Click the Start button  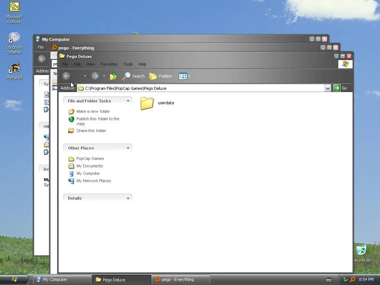click(x=14, y=279)
